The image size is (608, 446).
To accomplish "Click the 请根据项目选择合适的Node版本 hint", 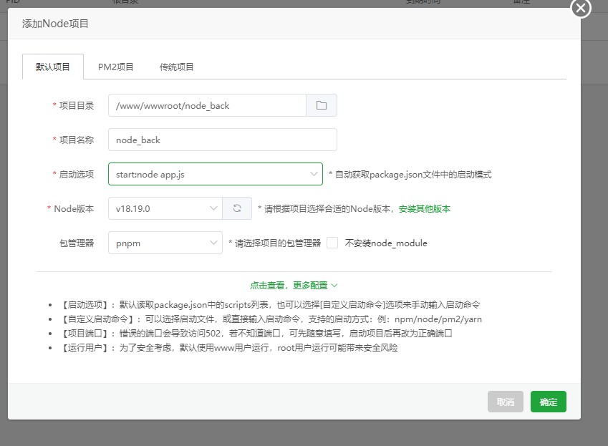I will 327,209.
